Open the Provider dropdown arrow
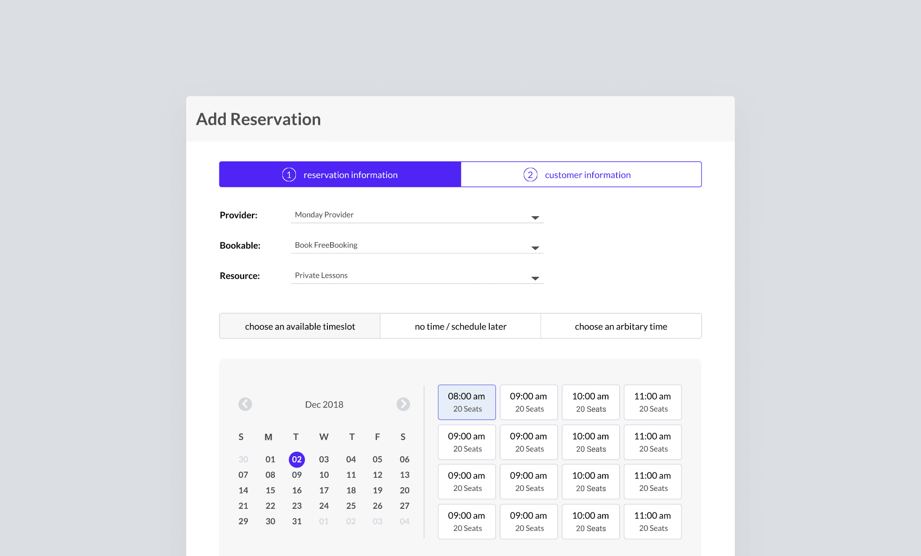Screen dimensions: 921x556 point(535,218)
